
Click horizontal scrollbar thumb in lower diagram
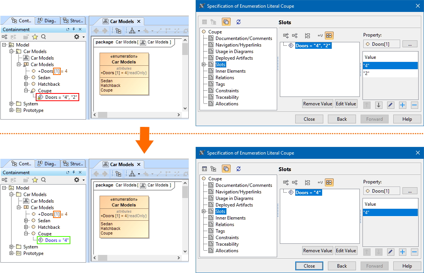pos(103,258)
